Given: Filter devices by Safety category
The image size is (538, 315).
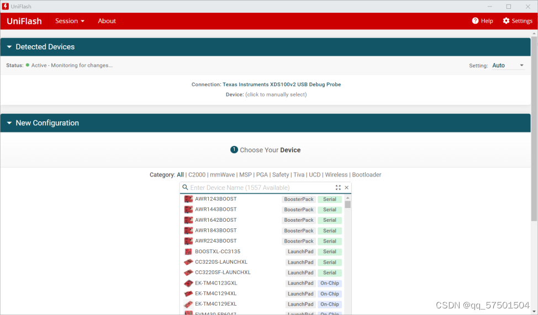Looking at the screenshot, I should tap(281, 175).
